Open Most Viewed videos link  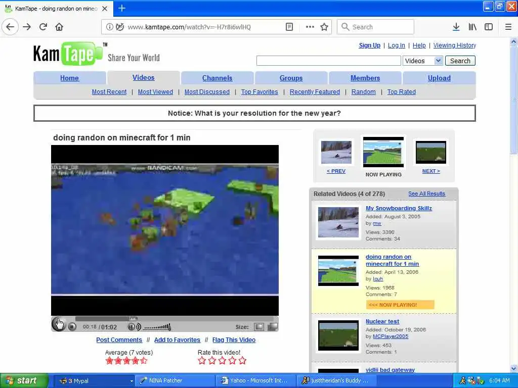coord(155,92)
